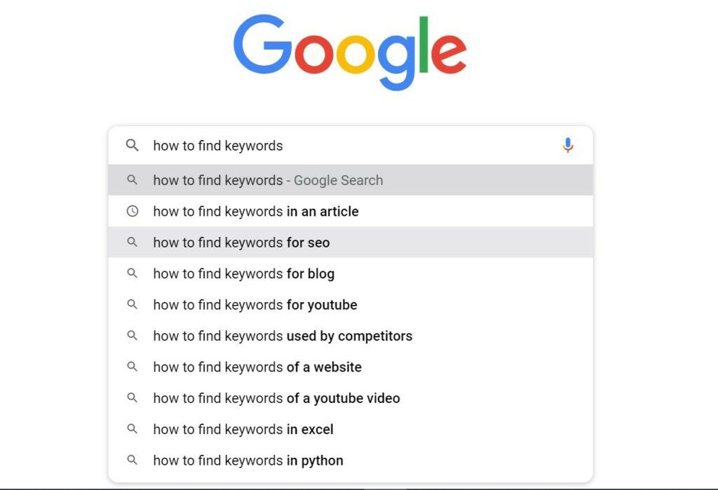Pick the 'how to find keywords for blog' suggestion
Viewport: 718px width, 490px height.
243,273
